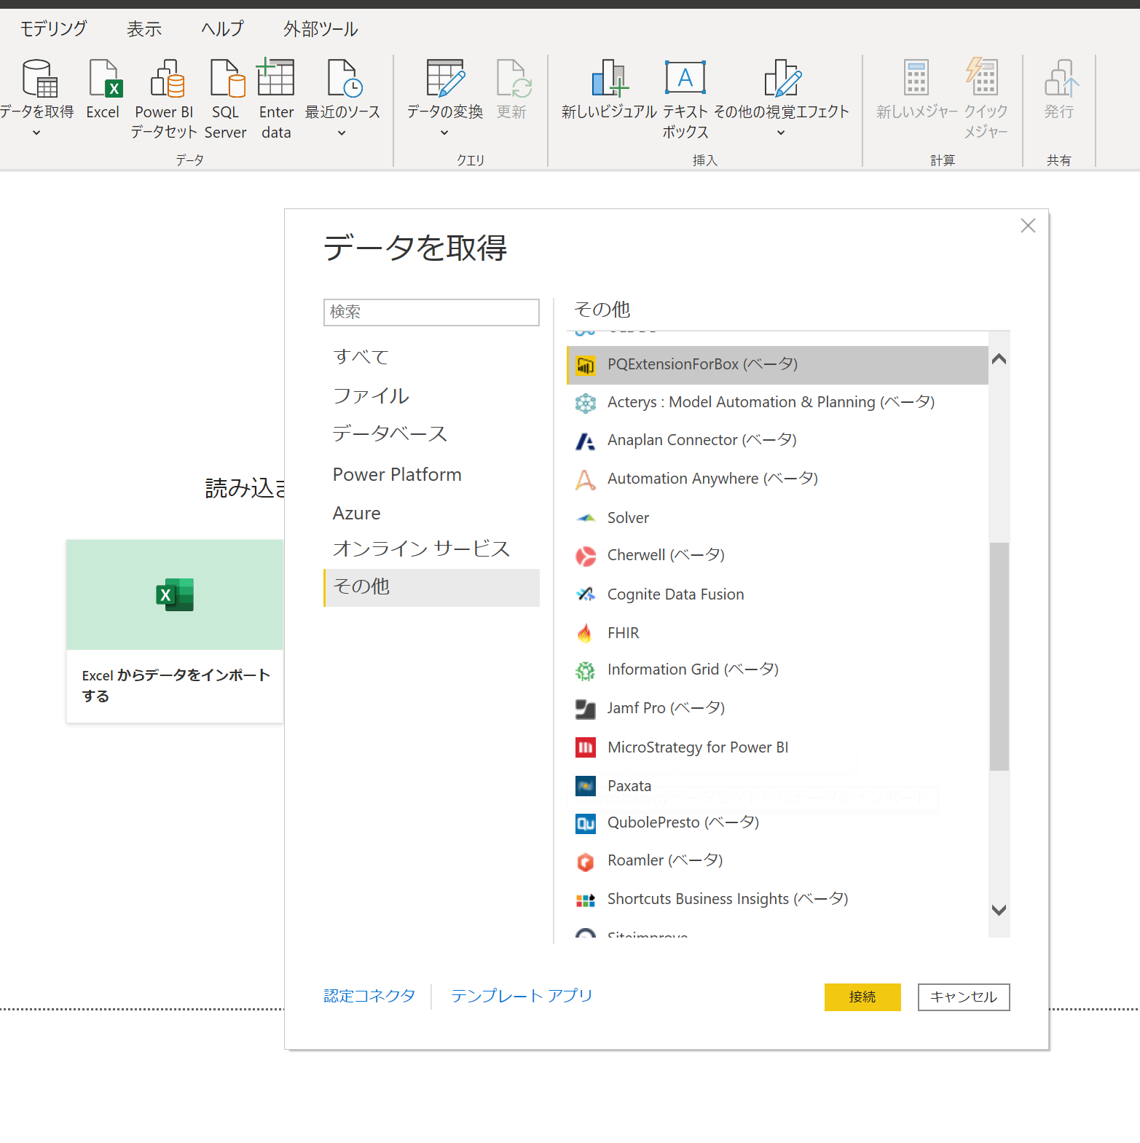Click the connector list scrollbar thumb

(999, 656)
